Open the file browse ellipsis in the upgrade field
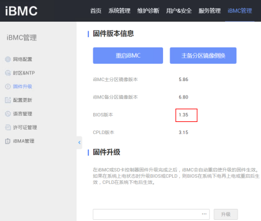The width and height of the screenshot is (261, 221). click(204, 214)
